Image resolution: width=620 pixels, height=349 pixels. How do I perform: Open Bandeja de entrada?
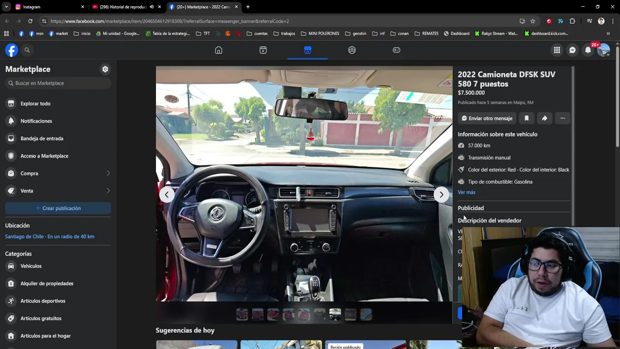tap(58, 139)
